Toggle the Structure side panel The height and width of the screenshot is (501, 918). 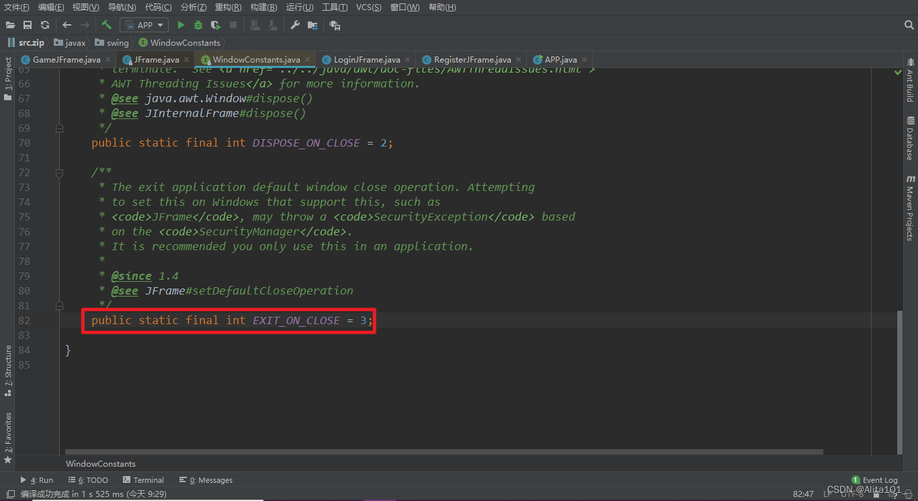point(8,367)
